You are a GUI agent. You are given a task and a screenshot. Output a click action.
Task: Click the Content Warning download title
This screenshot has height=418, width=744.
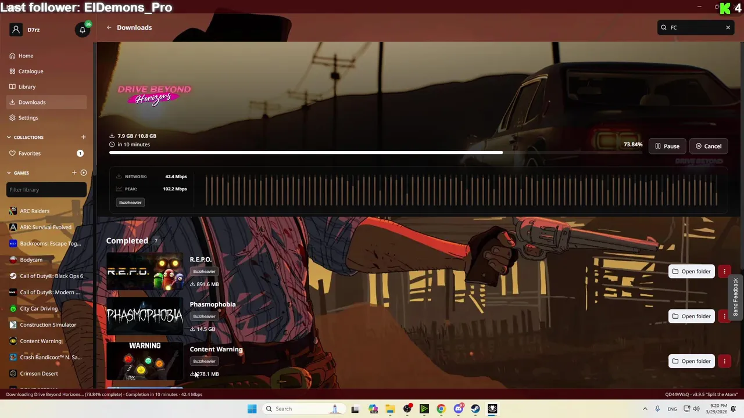[216, 349]
